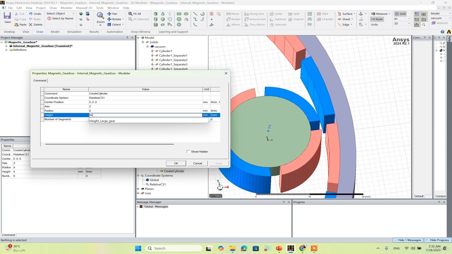Viewport: 452px width, 254px height.
Task: Select Height_Large_gear autocomplete suggestion
Action: tap(102, 121)
